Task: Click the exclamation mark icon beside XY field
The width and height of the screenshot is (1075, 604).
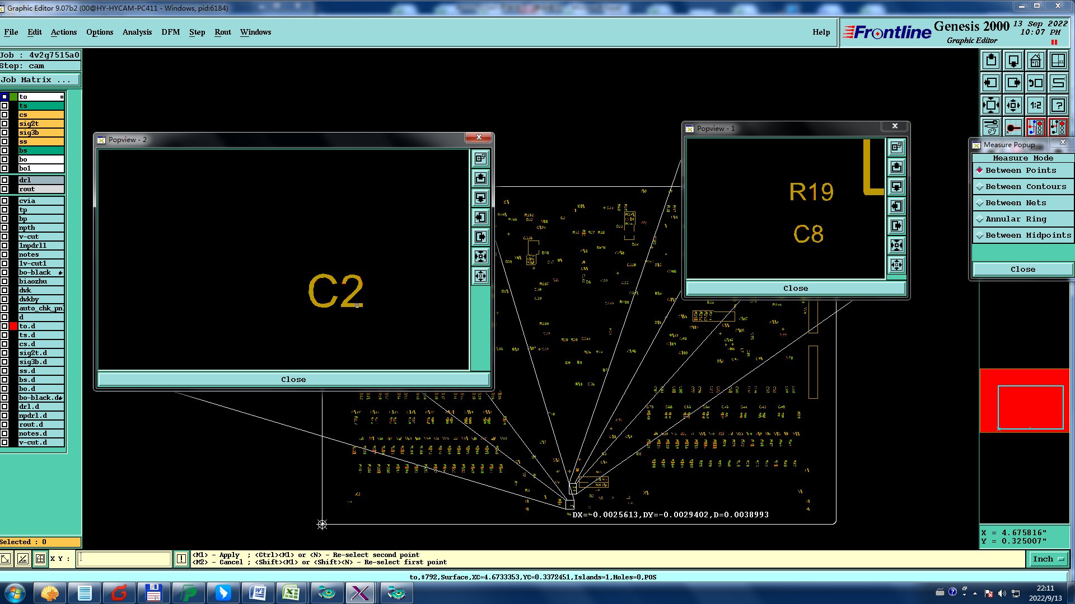Action: pos(181,559)
